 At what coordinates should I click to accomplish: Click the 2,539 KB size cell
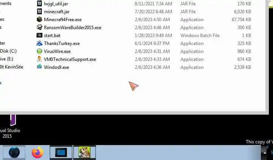click(243, 67)
